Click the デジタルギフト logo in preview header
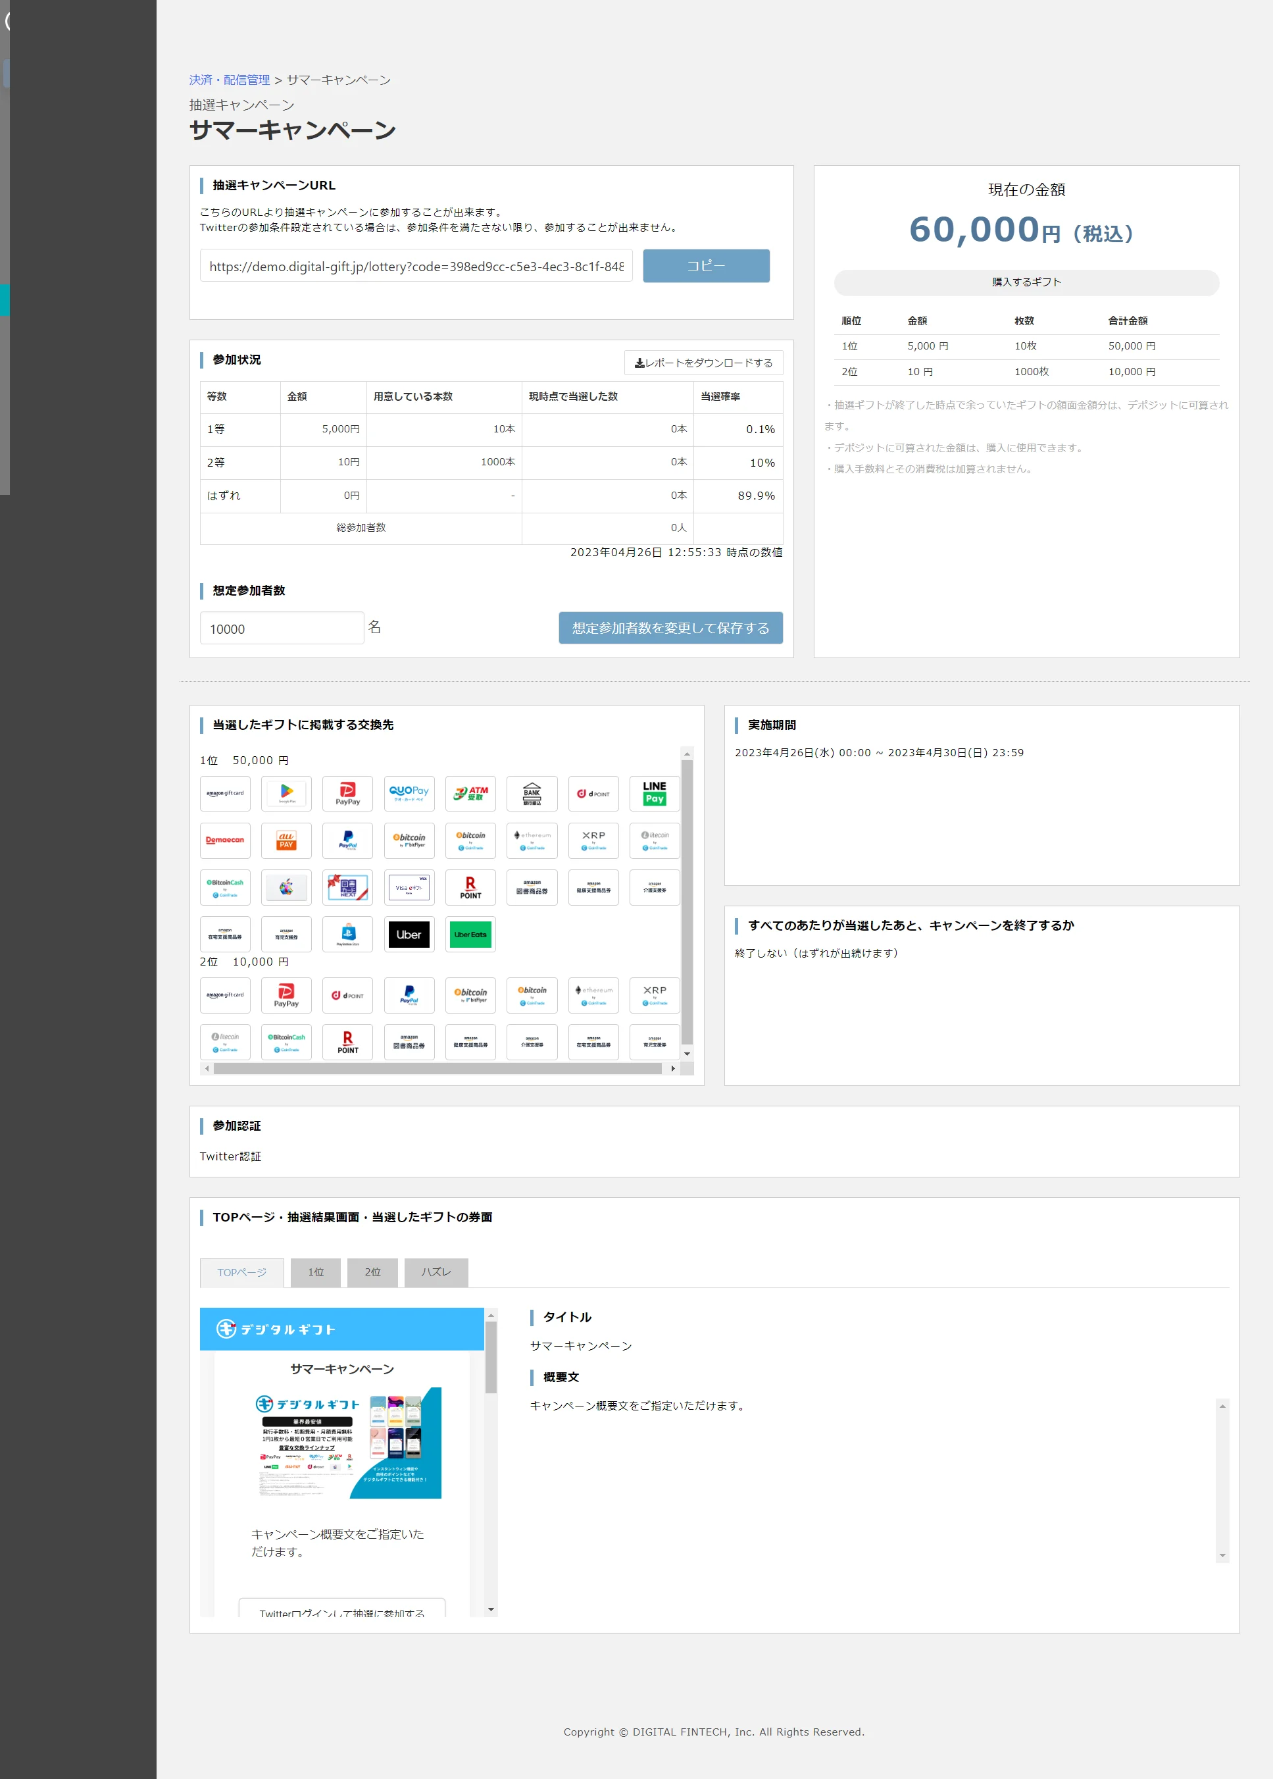Image resolution: width=1273 pixels, height=1779 pixels. coord(275,1329)
